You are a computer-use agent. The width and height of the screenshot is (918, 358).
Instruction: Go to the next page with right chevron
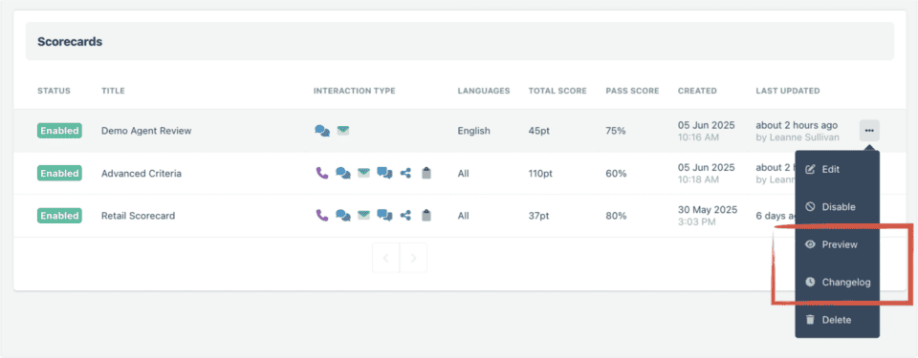[x=413, y=258]
